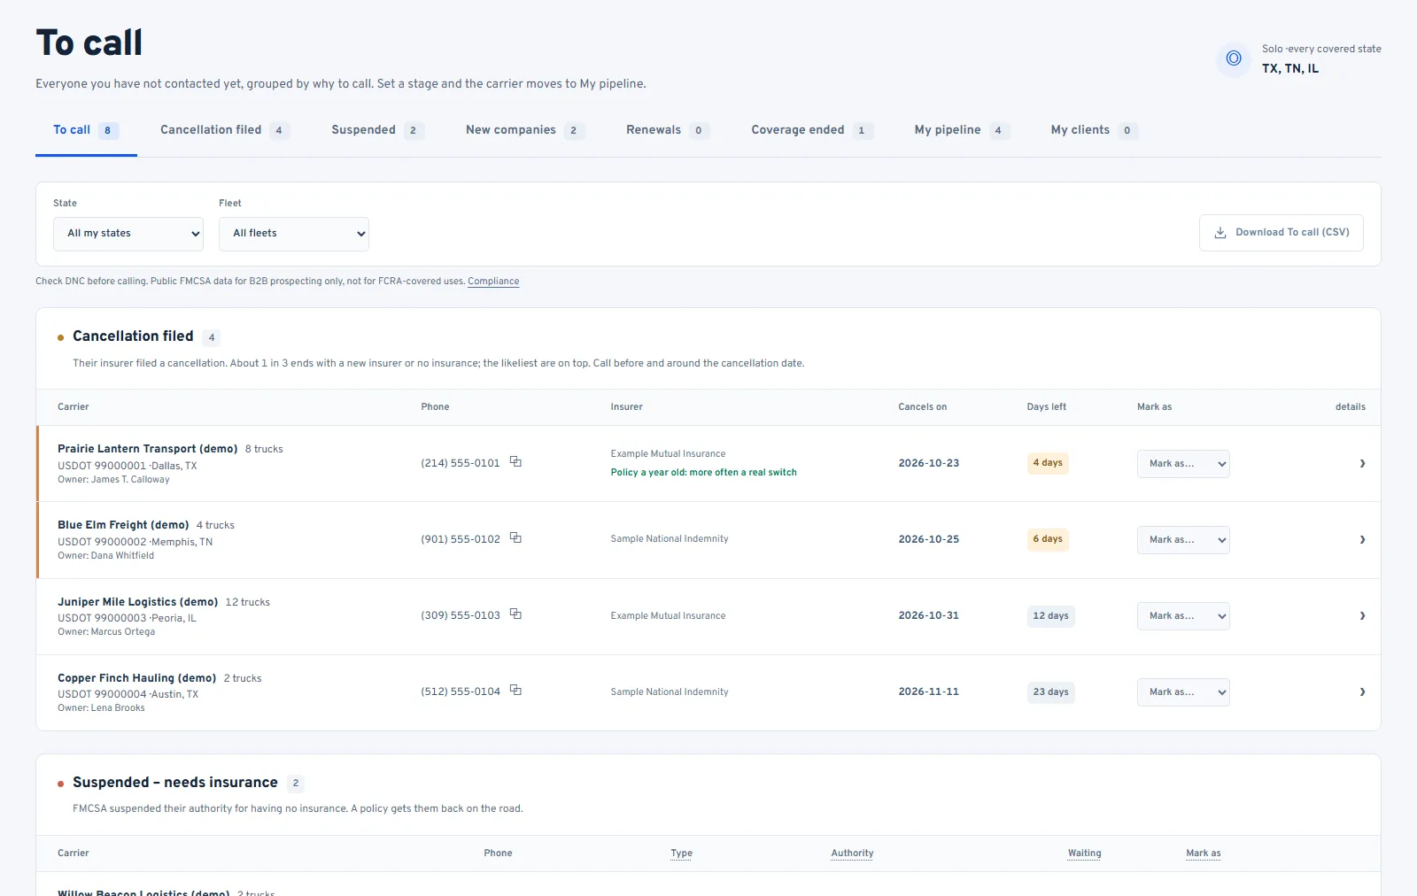Open details chevron for Prairie Lantern Transport
The height and width of the screenshot is (896, 1417).
click(1362, 464)
